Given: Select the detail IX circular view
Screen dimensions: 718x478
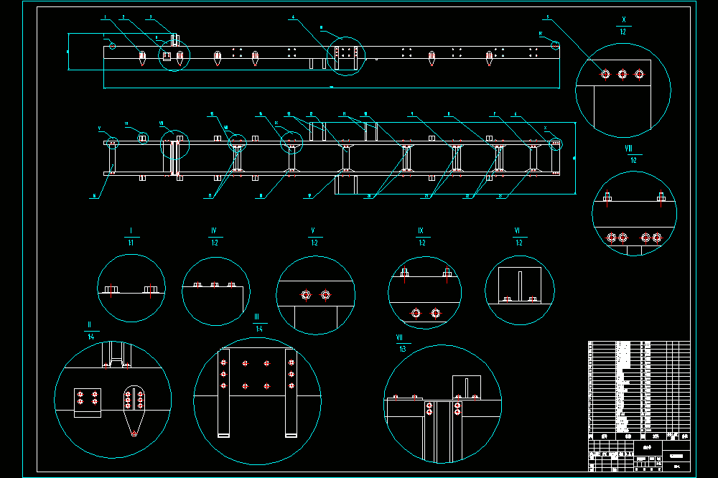Looking at the screenshot, I should click(x=424, y=293).
